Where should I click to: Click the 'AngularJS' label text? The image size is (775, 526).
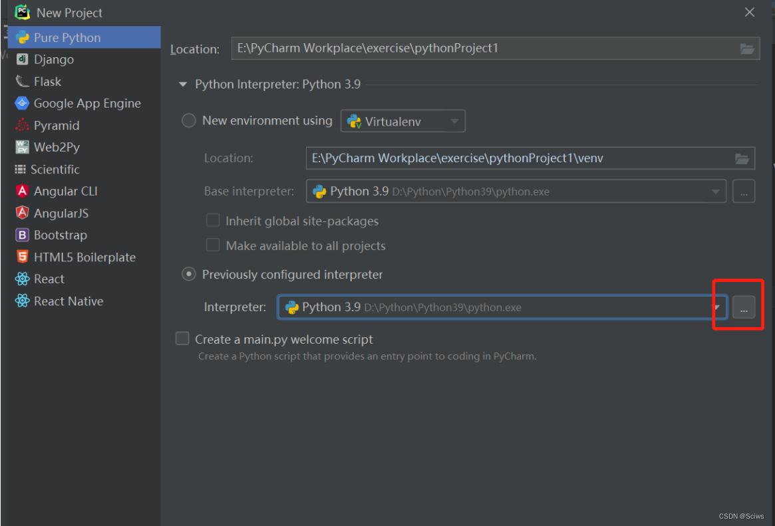(x=61, y=213)
